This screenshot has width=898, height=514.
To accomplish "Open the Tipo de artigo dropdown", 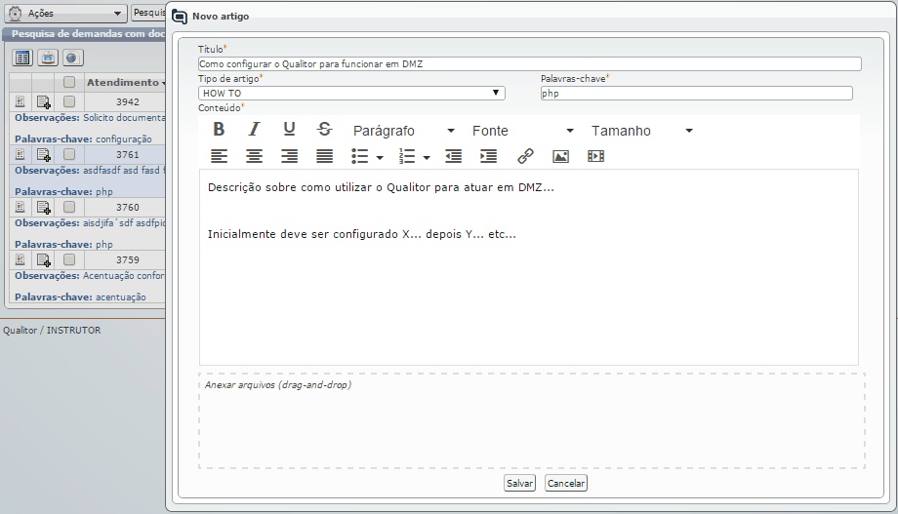I will pyautogui.click(x=351, y=94).
